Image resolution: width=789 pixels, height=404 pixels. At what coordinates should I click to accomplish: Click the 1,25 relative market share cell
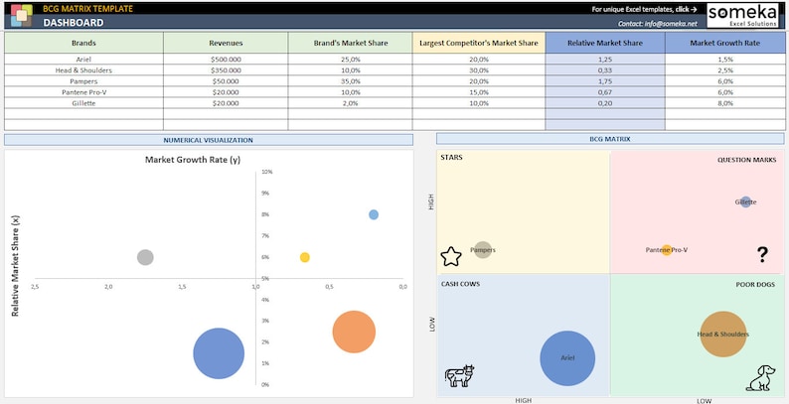point(605,59)
